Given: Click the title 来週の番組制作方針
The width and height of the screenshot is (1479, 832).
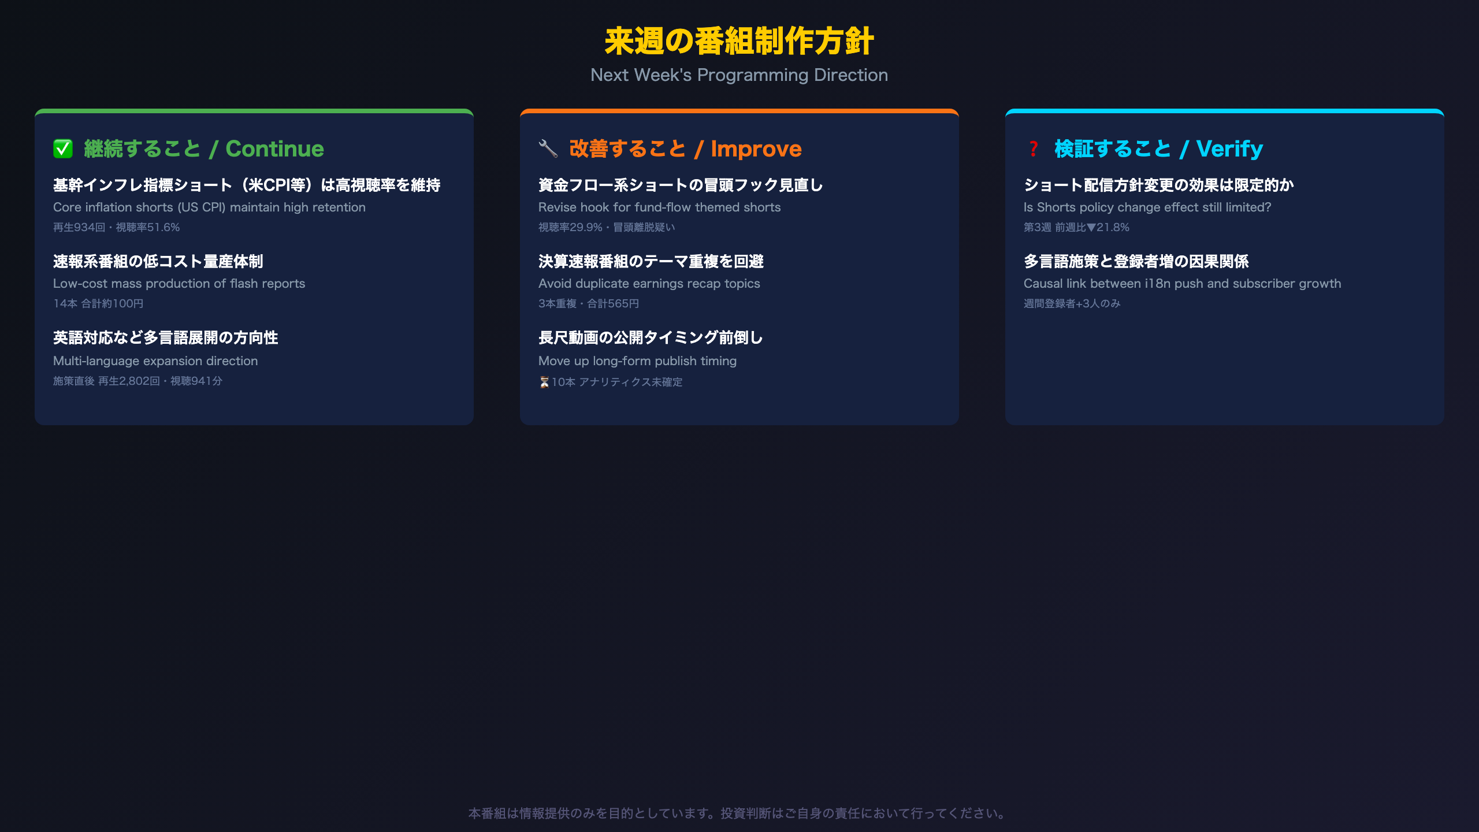Looking at the screenshot, I should click(x=739, y=42).
